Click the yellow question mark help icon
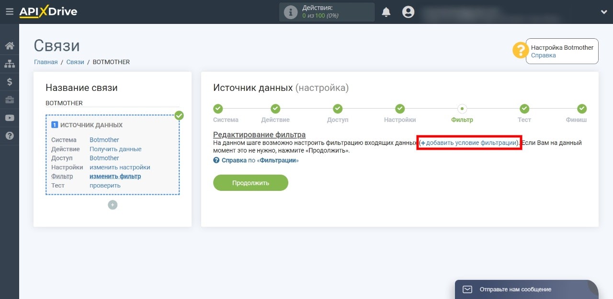Image resolution: width=613 pixels, height=299 pixels. click(x=521, y=50)
